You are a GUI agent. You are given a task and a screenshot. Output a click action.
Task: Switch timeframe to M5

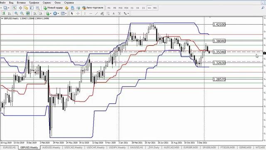coord(115,8)
